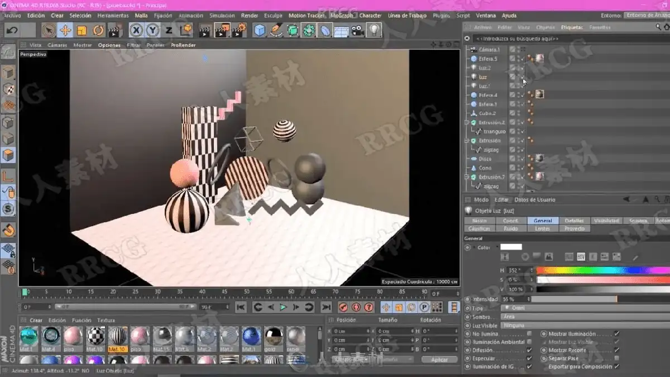Enable the Separar Pase checkbox
The width and height of the screenshot is (670, 377).
coord(616,359)
